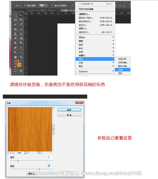Choose 转换为智能滤镜 from Filter menu
This screenshot has height=179, width=158.
(x=95, y=9)
